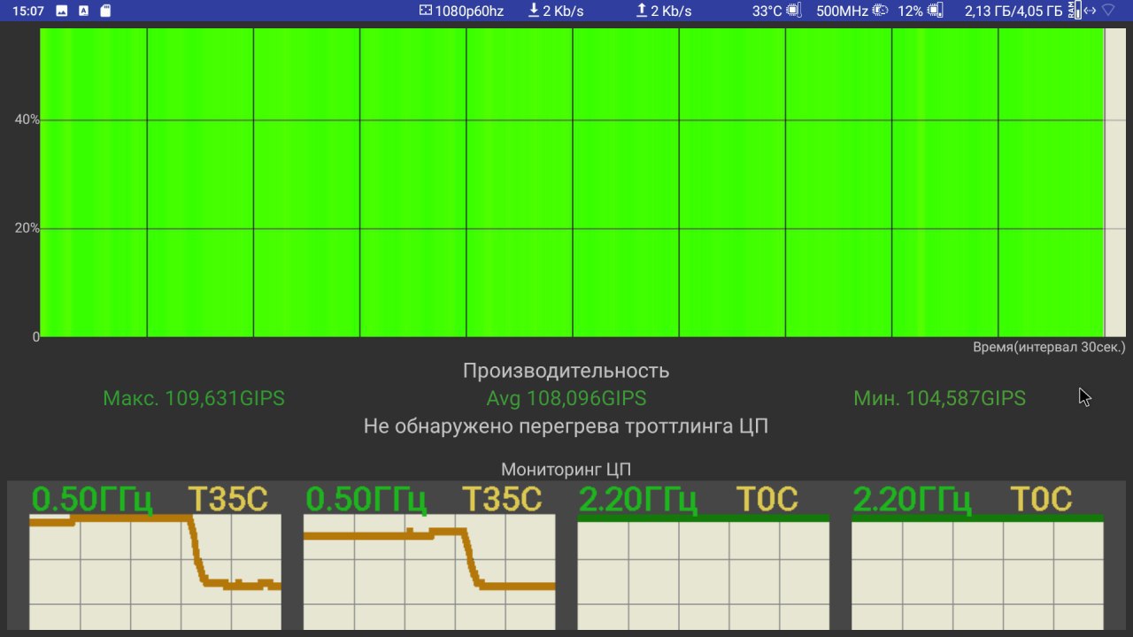Viewport: 1133px width, 637px height.
Task: Click the fourth core T0C temperature label
Action: click(x=1041, y=499)
